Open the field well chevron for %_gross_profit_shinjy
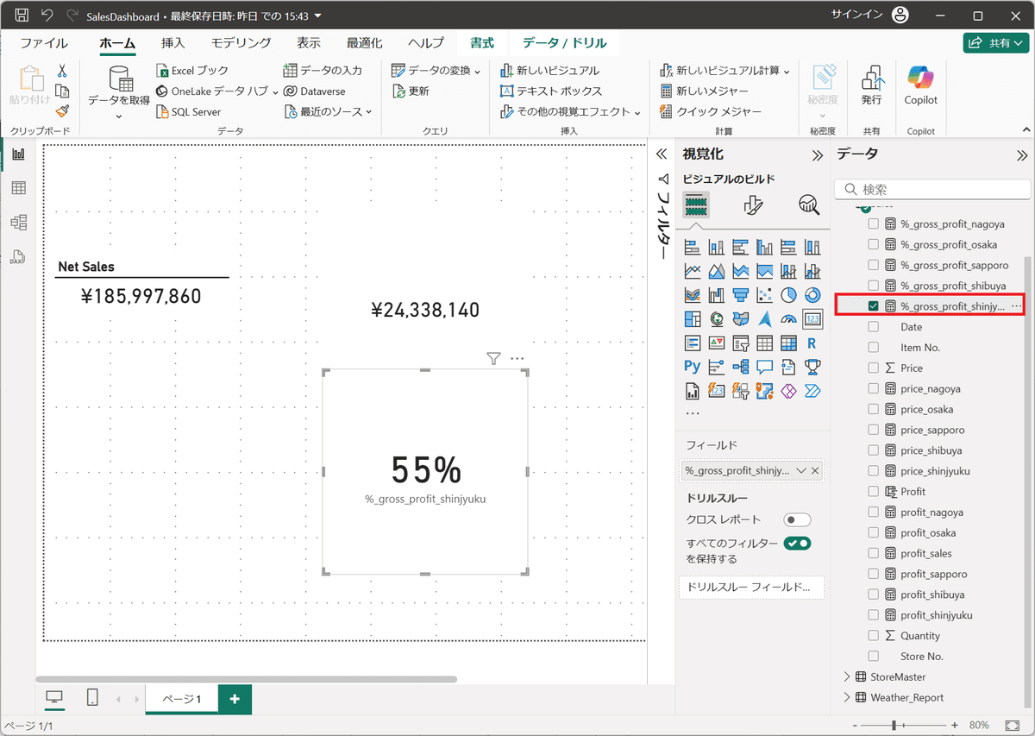 click(801, 470)
